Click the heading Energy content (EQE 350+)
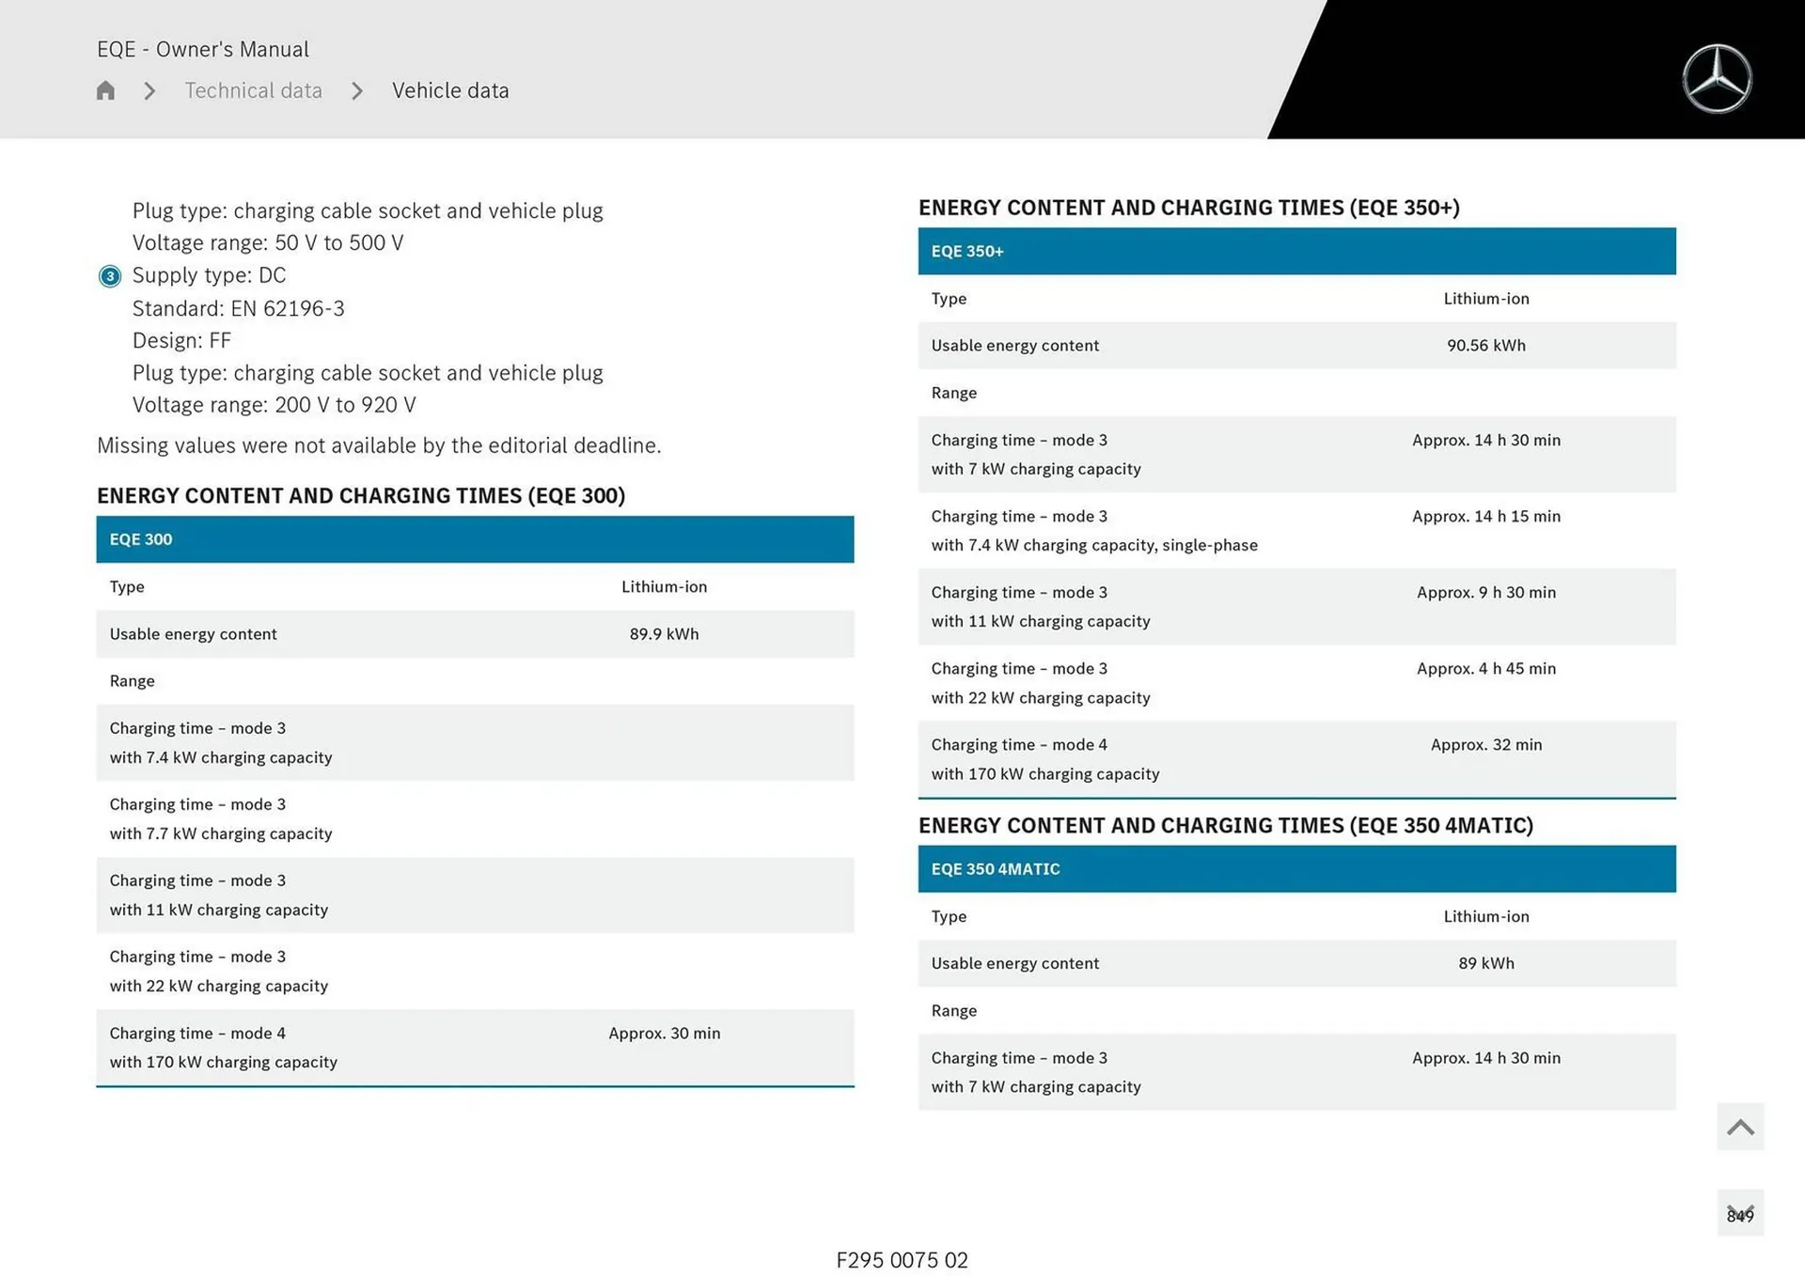The height and width of the screenshot is (1276, 1805). click(x=1189, y=208)
